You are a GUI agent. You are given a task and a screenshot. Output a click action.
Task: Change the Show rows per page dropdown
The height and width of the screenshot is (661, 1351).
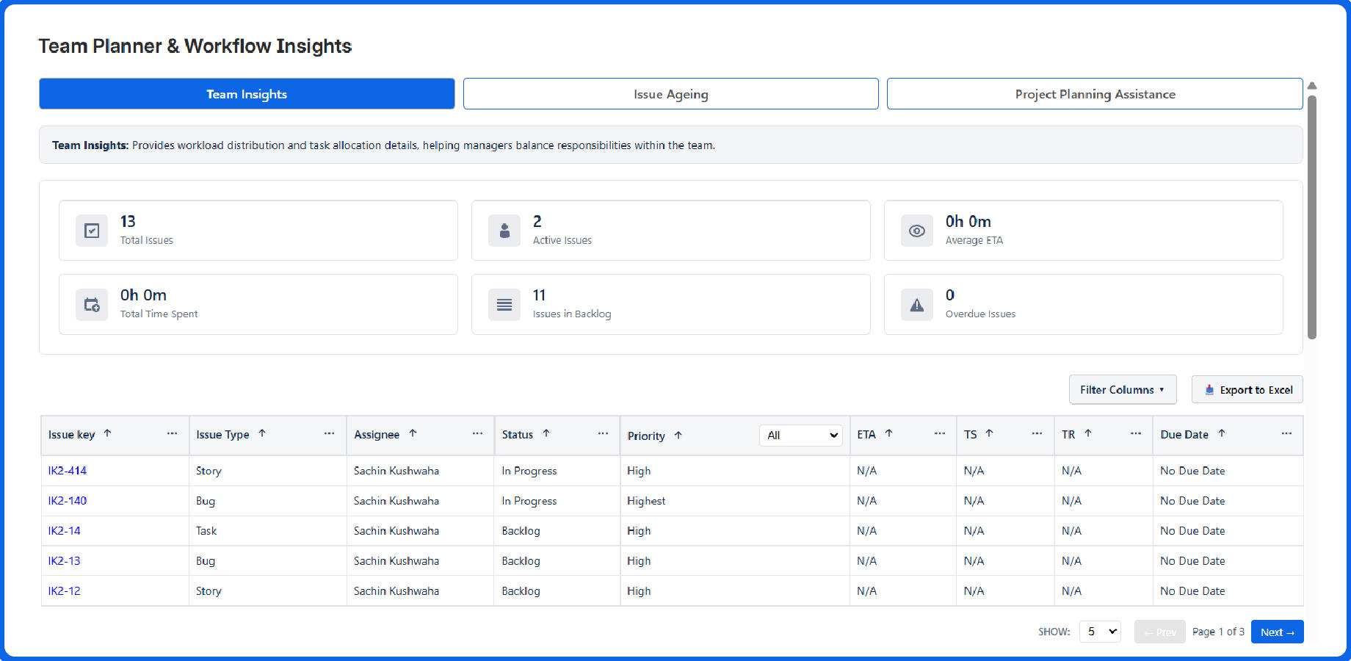point(1100,632)
